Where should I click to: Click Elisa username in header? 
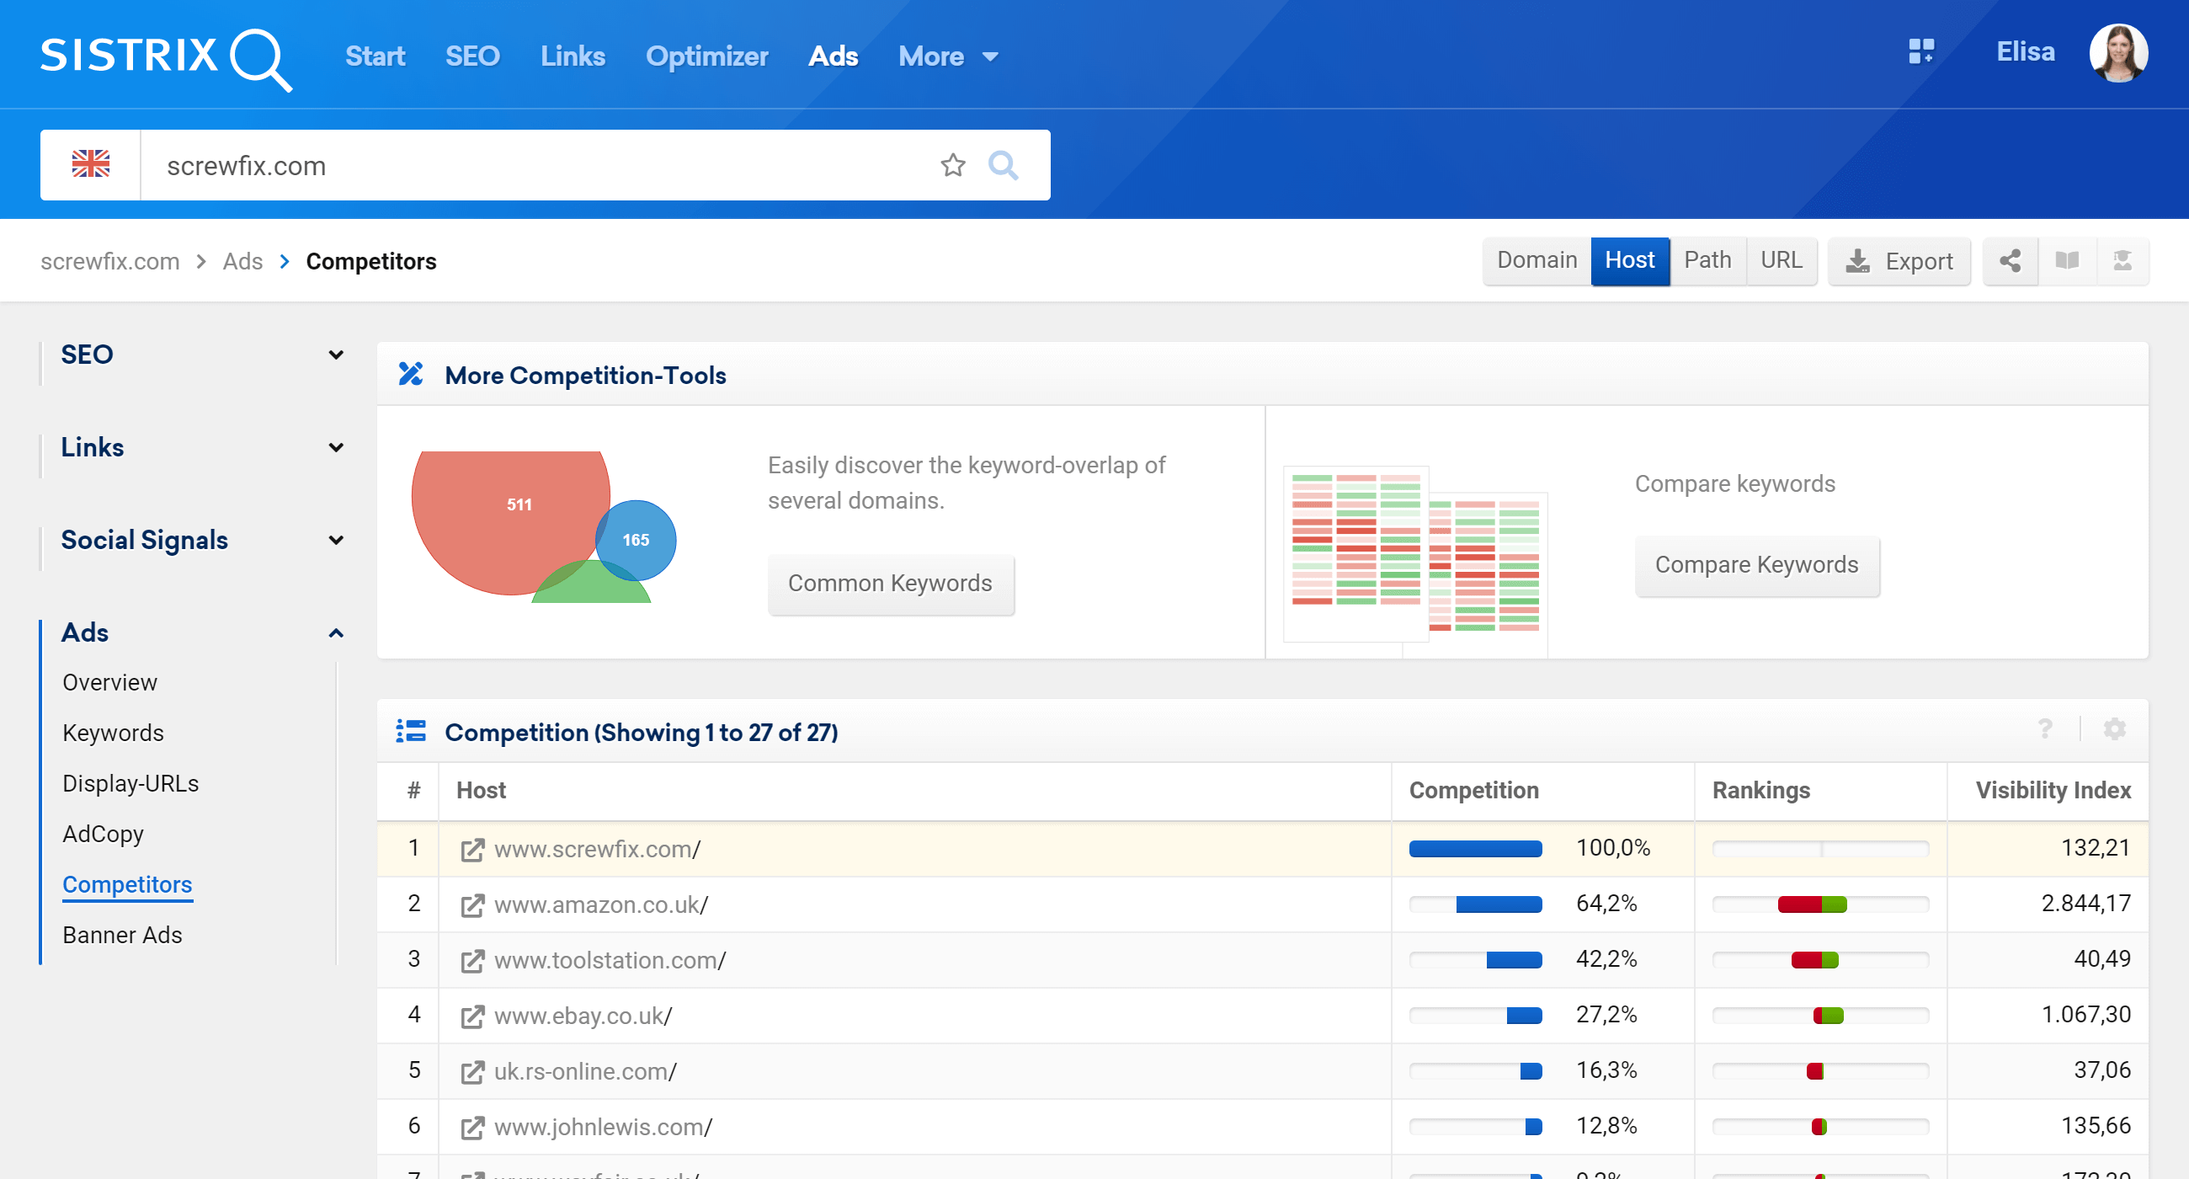tap(2025, 52)
